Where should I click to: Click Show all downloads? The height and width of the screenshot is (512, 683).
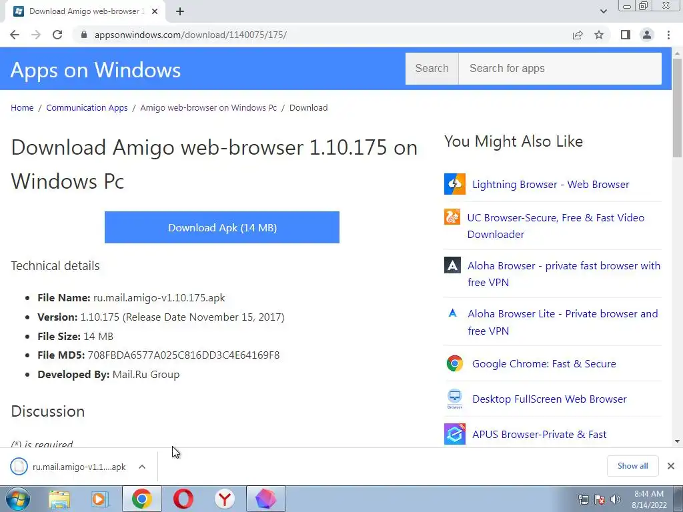(x=632, y=466)
